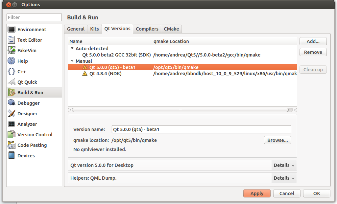Select the C++ braces icon

tap(12, 71)
